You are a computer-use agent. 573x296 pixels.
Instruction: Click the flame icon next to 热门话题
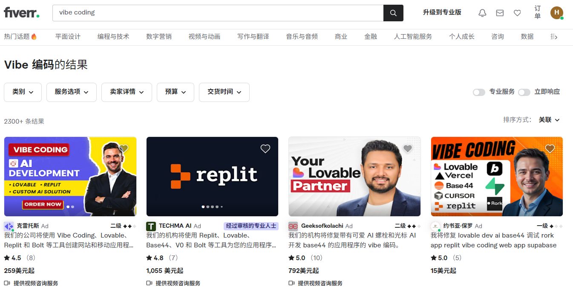tap(34, 37)
